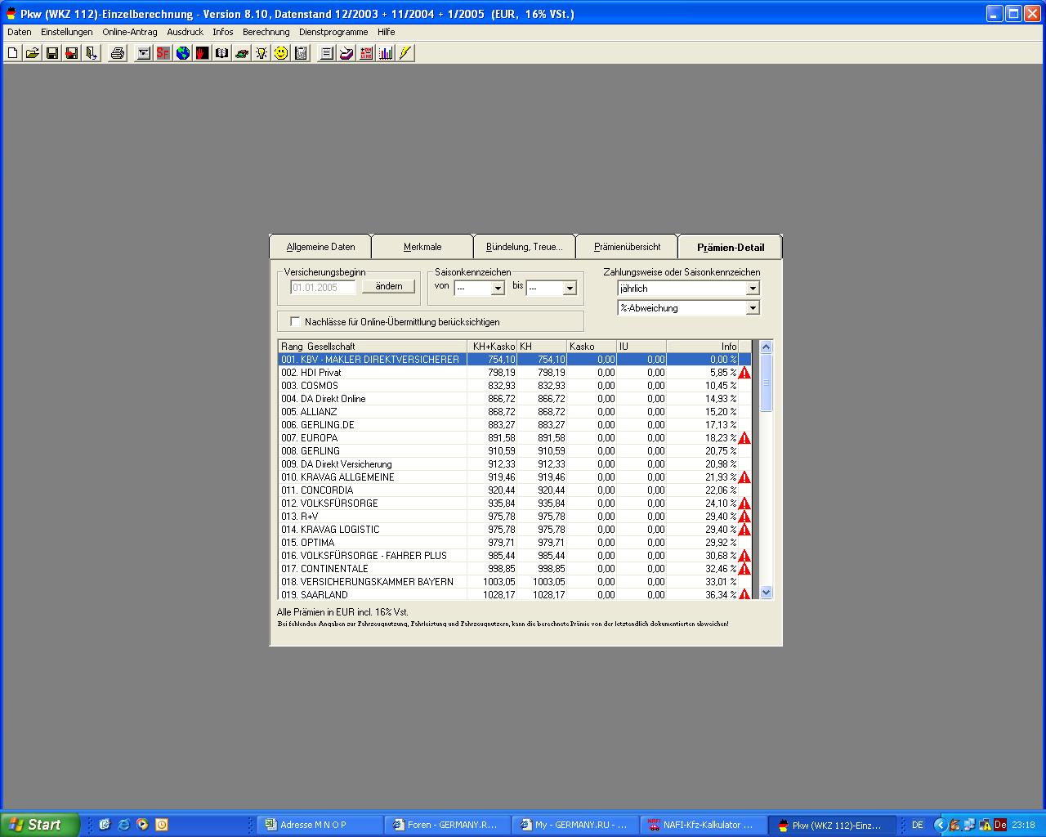Click the exit door toolbar icon
This screenshot has height=837, width=1046.
(92, 53)
